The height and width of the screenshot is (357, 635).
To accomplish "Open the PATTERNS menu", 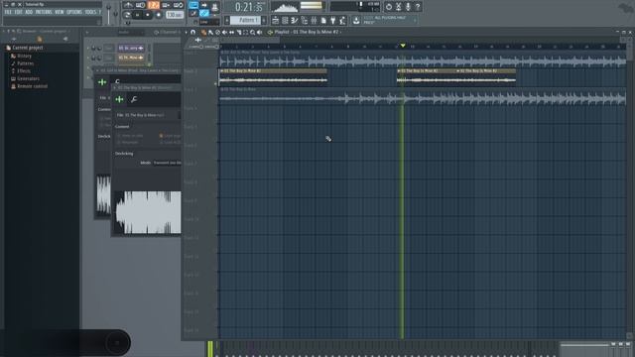I will point(44,12).
